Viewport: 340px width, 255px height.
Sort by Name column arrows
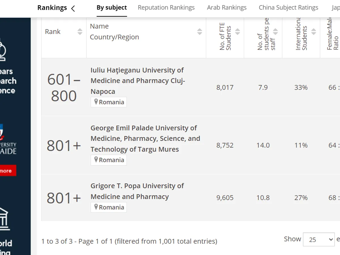pos(199,32)
